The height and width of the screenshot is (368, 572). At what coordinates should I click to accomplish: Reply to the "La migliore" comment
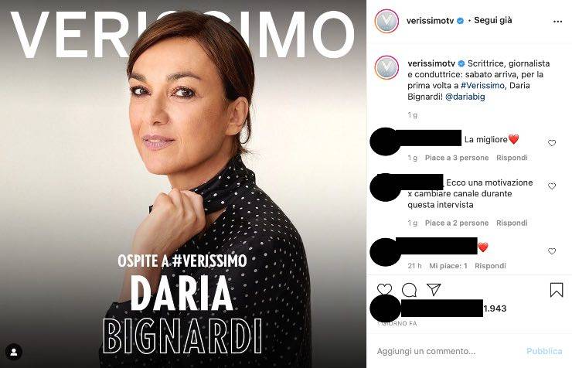click(512, 158)
